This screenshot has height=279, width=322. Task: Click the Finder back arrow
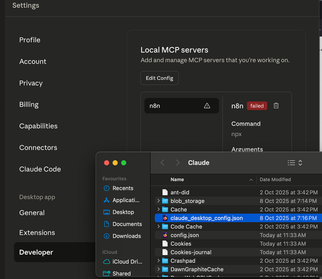pyautogui.click(x=162, y=162)
